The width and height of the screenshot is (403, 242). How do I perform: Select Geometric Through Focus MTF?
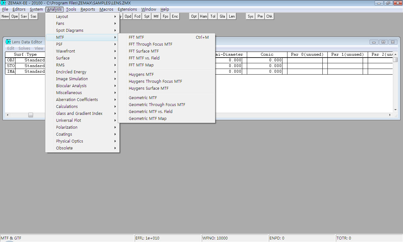(x=167, y=104)
